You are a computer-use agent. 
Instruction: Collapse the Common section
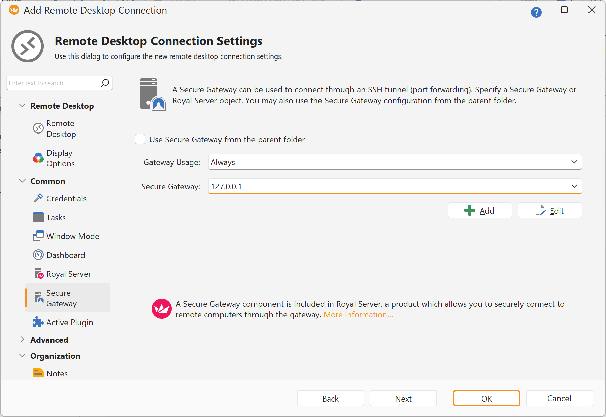[x=22, y=181]
